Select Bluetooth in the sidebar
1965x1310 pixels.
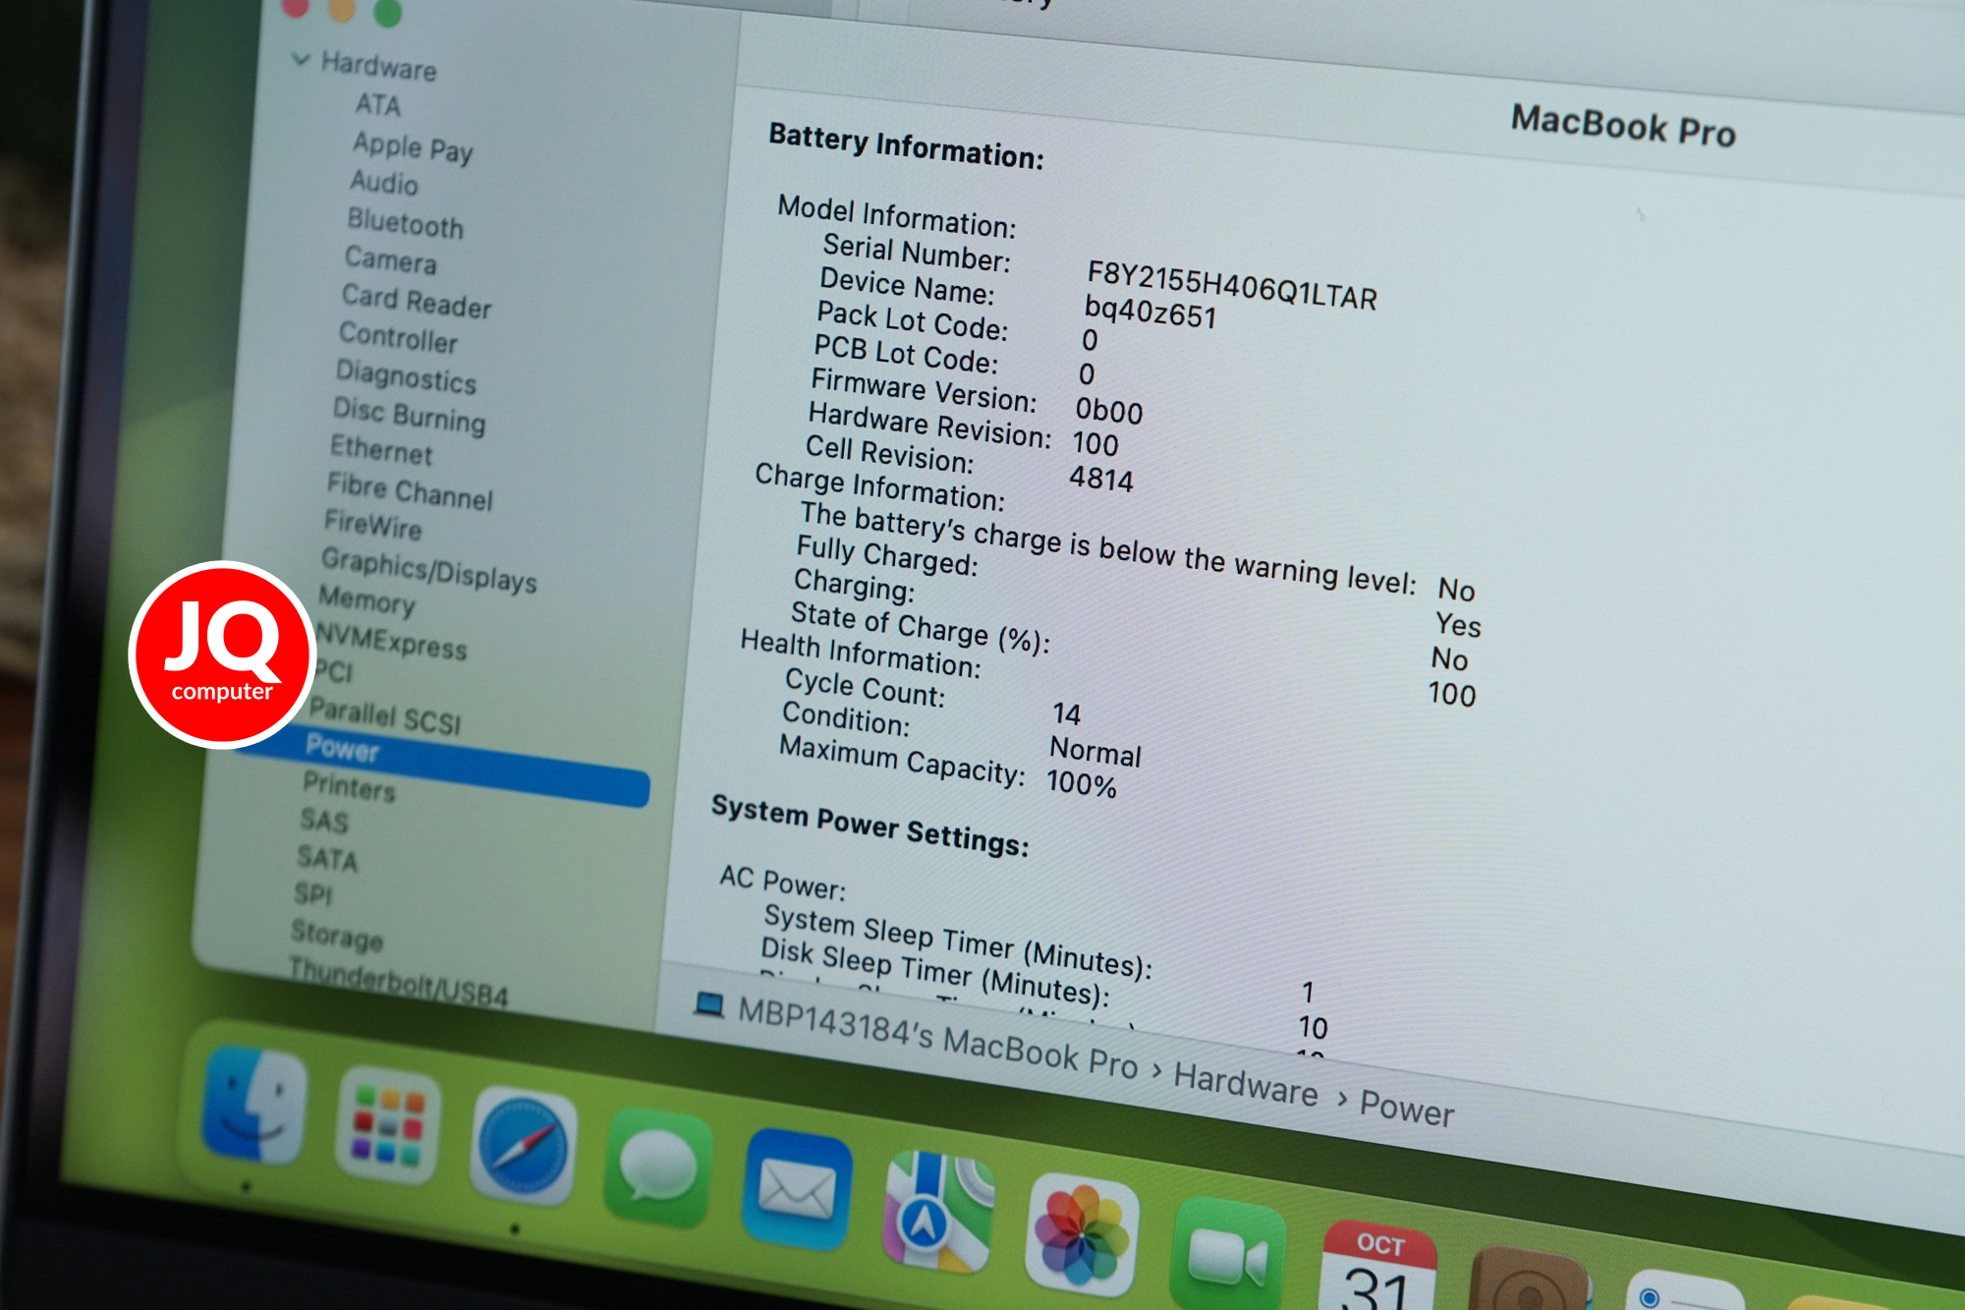click(405, 224)
